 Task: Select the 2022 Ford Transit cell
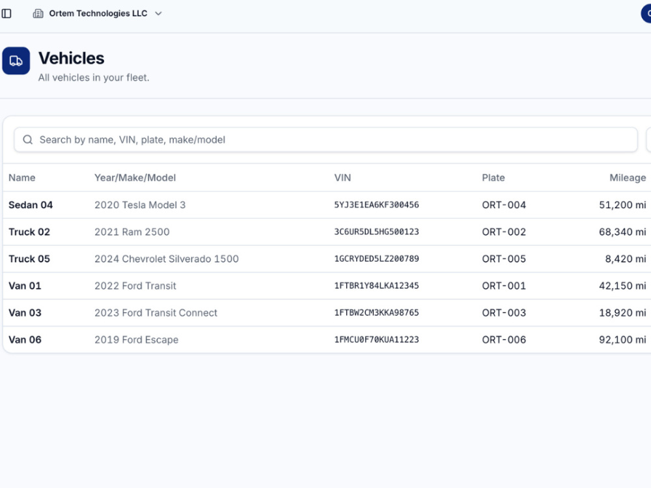(x=135, y=286)
